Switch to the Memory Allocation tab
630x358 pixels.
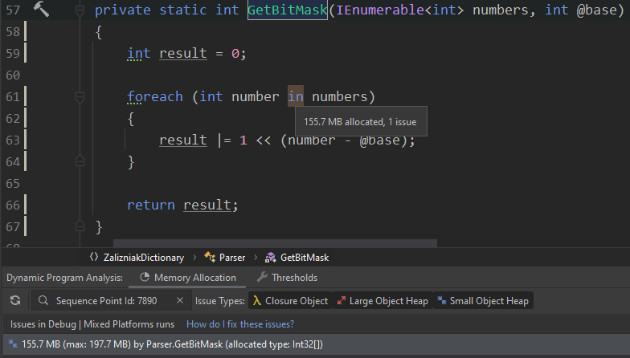188,278
